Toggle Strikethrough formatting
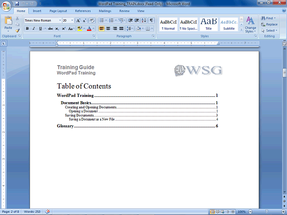This screenshot has height=215, width=287. click(x=50, y=29)
